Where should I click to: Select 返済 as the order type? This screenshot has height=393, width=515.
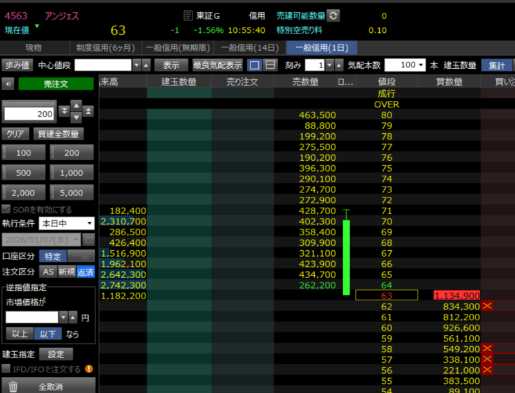(86, 271)
